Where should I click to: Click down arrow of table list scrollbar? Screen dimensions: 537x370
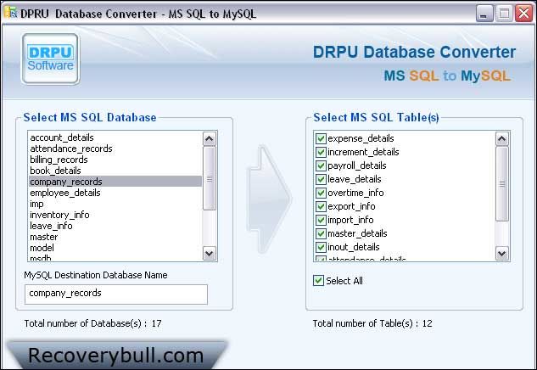pos(502,254)
